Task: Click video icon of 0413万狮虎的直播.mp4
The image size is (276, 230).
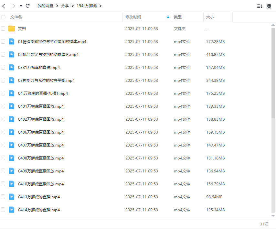Action: 12,197
